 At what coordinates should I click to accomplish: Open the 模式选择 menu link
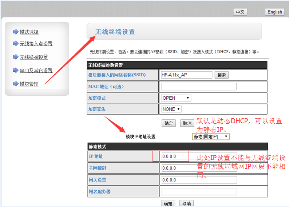[x=29, y=32]
